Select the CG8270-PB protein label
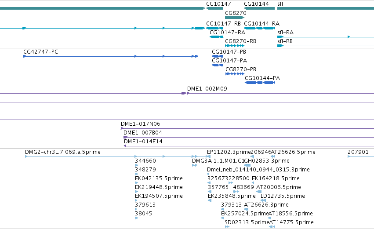374x229 pixels. [241, 69]
